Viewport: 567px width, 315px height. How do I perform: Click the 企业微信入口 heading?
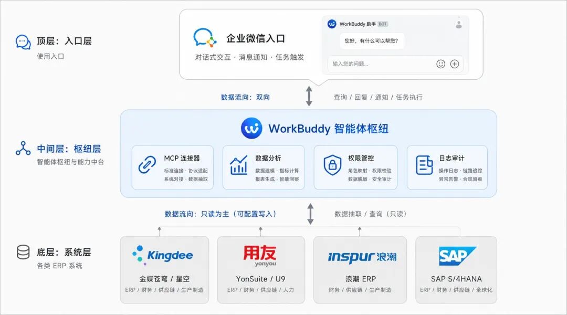256,38
